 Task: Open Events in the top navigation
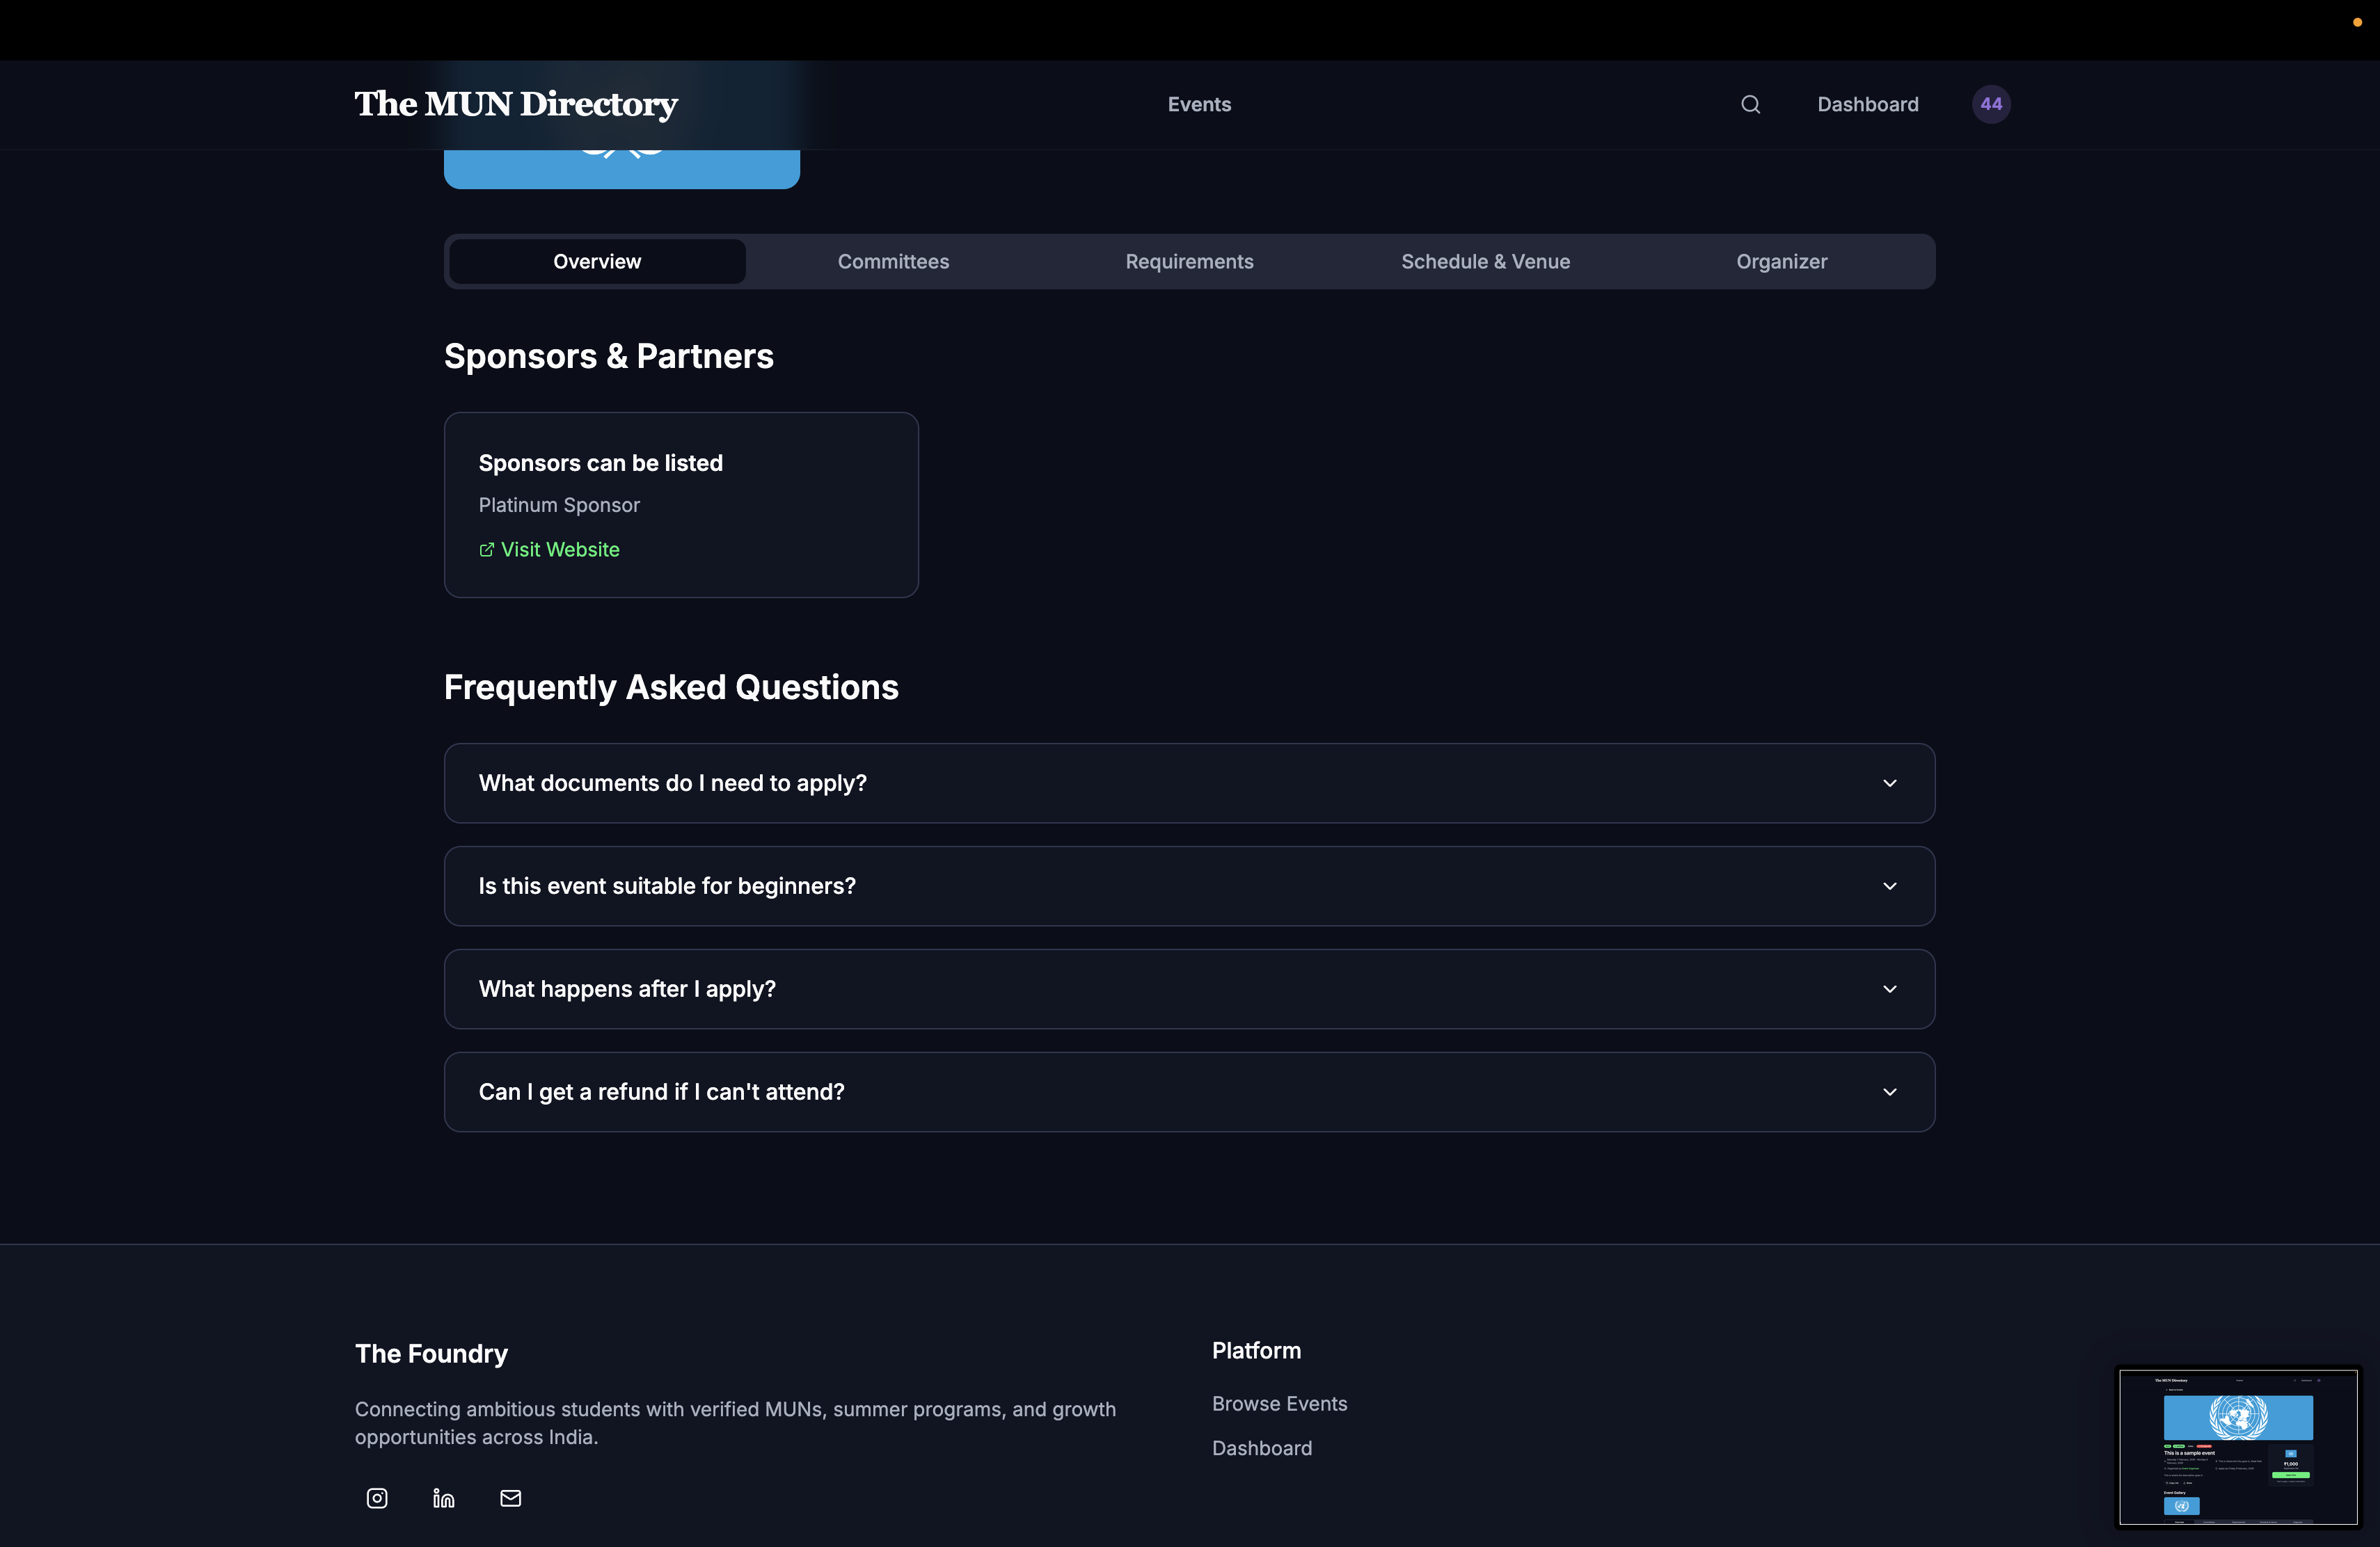(x=1198, y=104)
